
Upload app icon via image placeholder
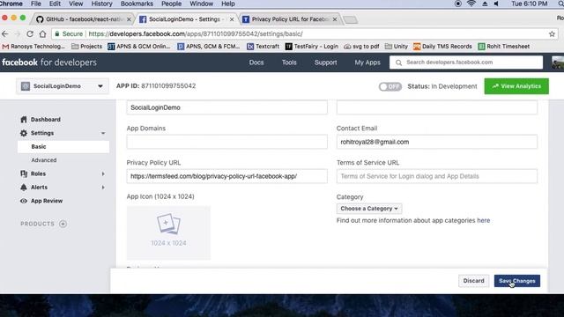coord(168,232)
